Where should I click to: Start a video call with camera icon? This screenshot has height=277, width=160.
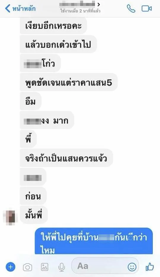pos(147,9)
